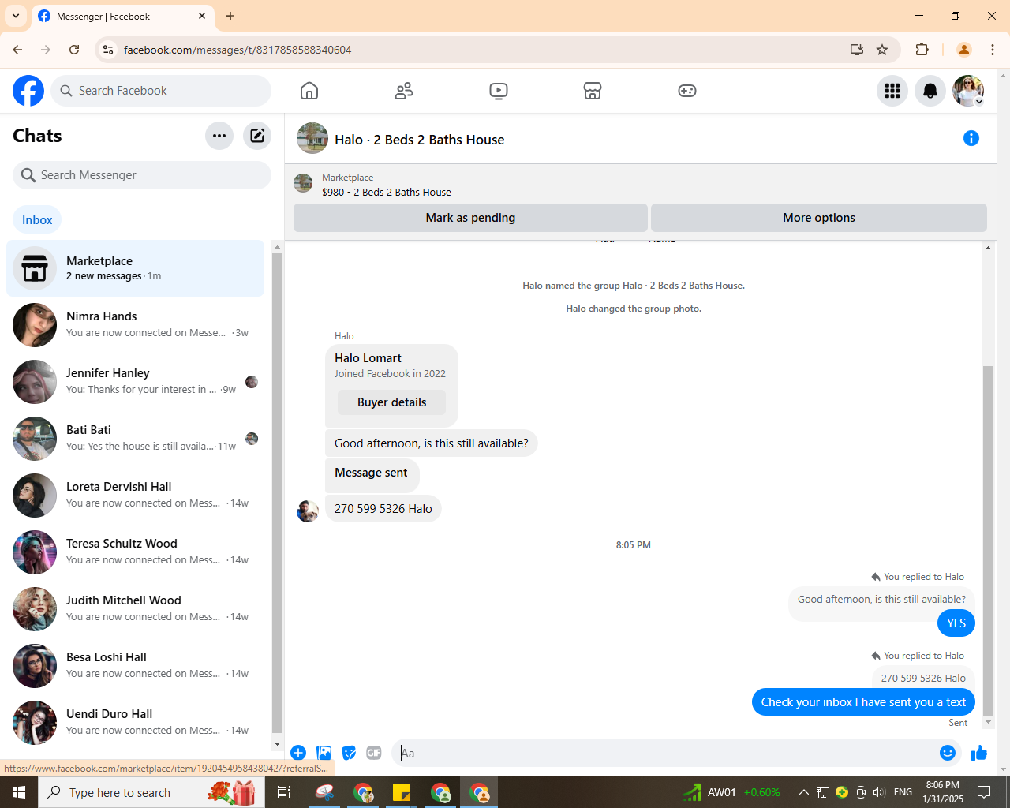Open the Sticky Notes taskbar app

pyautogui.click(x=402, y=792)
